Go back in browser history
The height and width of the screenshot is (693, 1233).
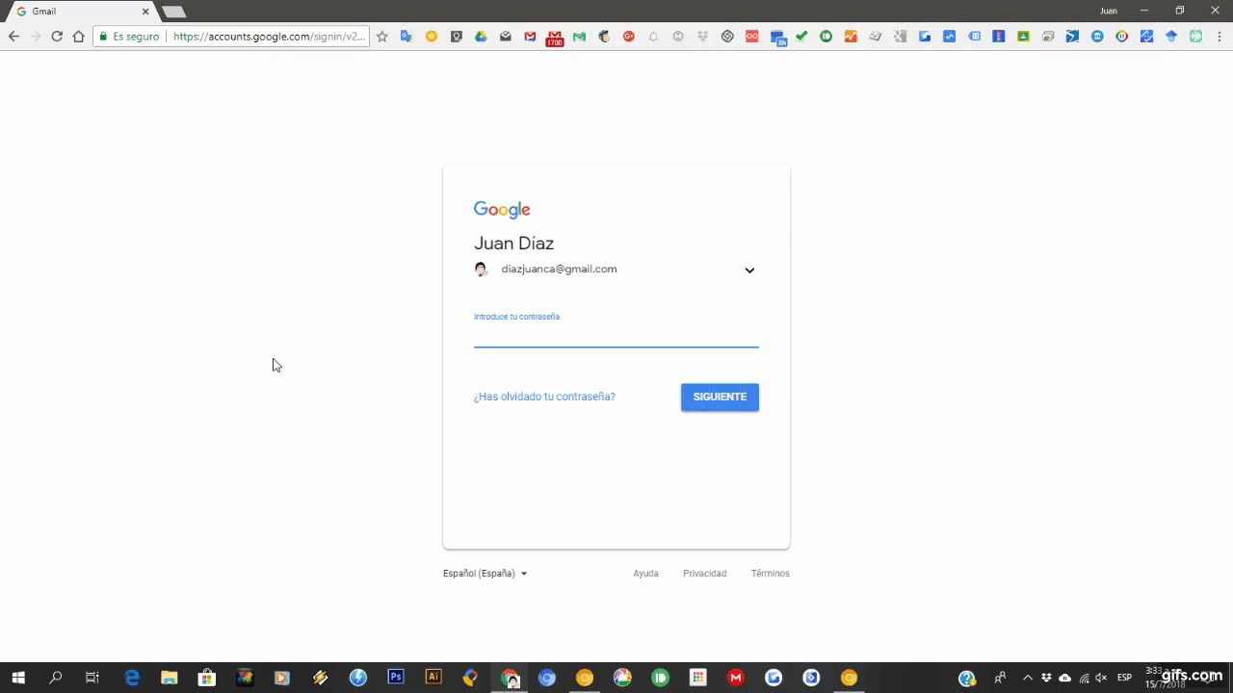[13, 37]
